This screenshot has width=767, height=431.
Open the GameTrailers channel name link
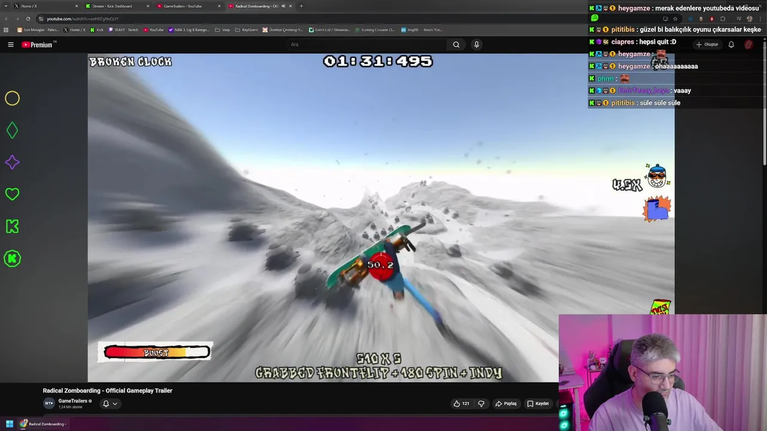[x=73, y=401]
